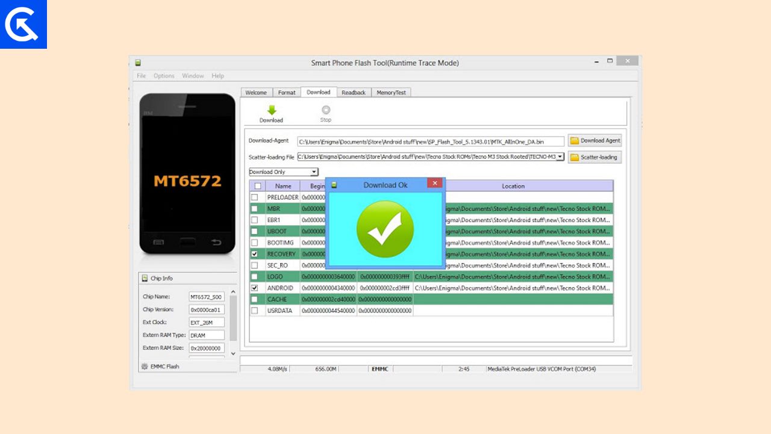Switch to the MemoryTest tab
This screenshot has width=771, height=434.
click(x=391, y=93)
